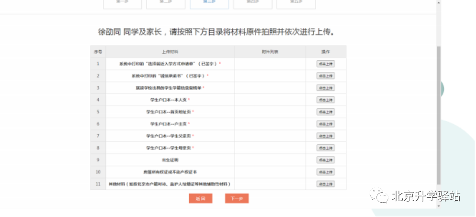
Task: Click the 序号 column header
Action: pyautogui.click(x=98, y=52)
